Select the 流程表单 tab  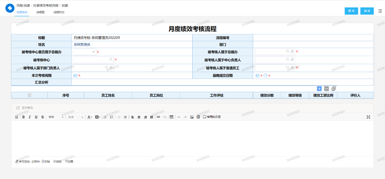pos(22,12)
